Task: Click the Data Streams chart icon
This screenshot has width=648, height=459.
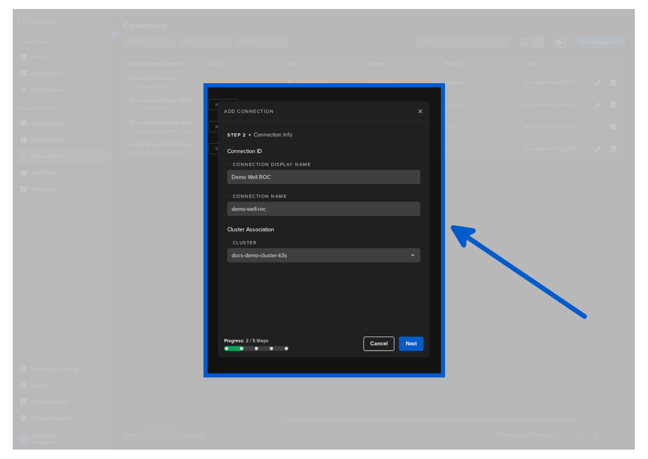Action: pyautogui.click(x=24, y=140)
